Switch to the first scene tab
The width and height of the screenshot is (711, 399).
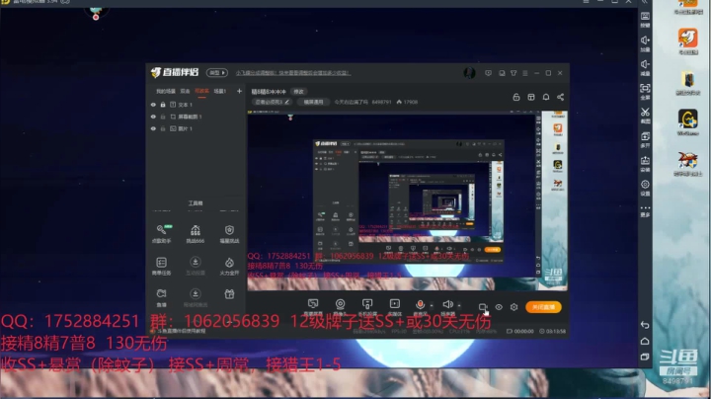166,91
